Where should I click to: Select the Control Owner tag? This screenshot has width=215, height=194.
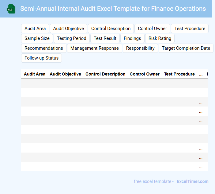click(153, 29)
